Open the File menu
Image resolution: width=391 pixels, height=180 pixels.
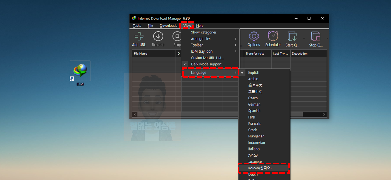tap(150, 26)
